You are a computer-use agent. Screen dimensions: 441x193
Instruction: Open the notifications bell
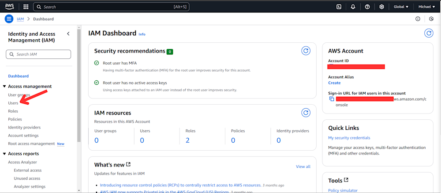pyautogui.click(x=353, y=7)
